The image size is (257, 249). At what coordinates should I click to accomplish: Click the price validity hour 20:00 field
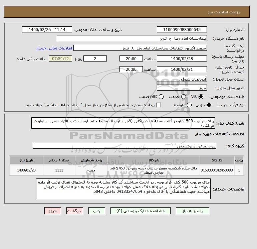point(131,69)
